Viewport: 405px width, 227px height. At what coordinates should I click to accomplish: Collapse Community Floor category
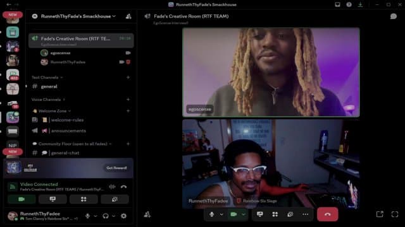point(72,144)
